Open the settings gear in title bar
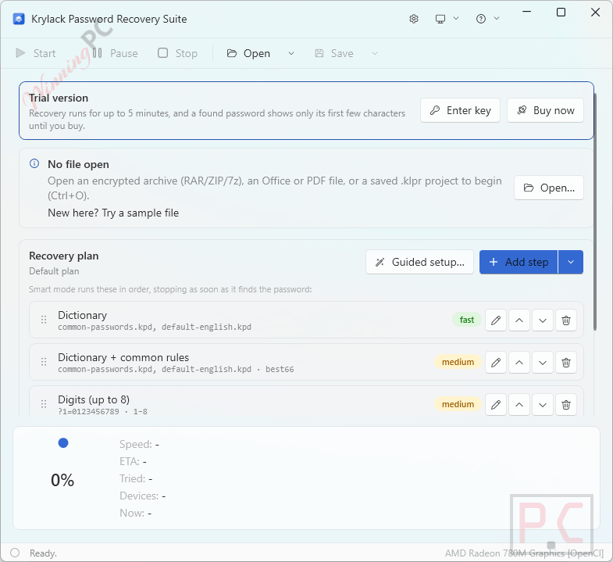This screenshot has height=562, width=613. 414,19
